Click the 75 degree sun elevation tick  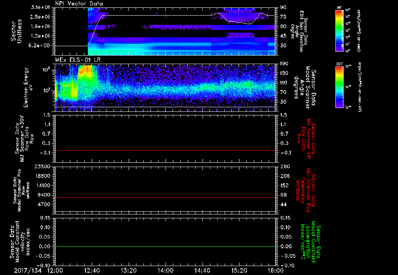click(283, 17)
